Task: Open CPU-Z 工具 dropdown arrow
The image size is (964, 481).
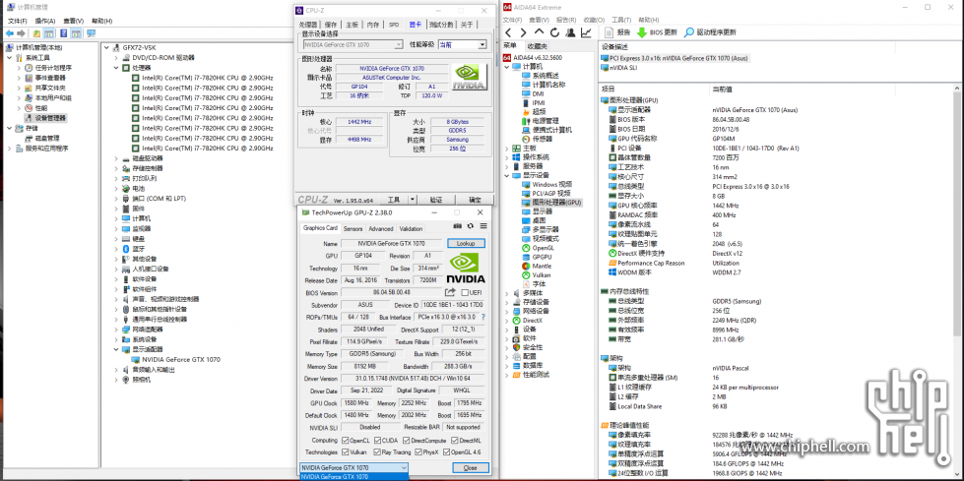Action: (412, 200)
